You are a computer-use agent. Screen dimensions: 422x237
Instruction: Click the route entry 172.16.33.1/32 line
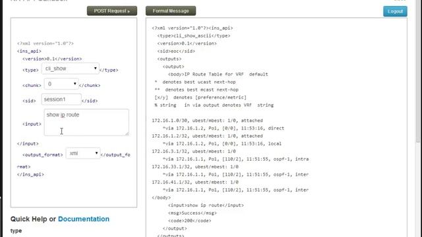click(195, 167)
